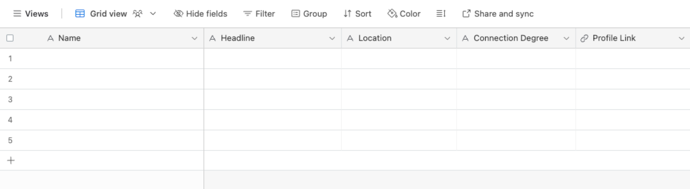Click the Profile Link field's link icon
The image size is (690, 189).
(584, 38)
